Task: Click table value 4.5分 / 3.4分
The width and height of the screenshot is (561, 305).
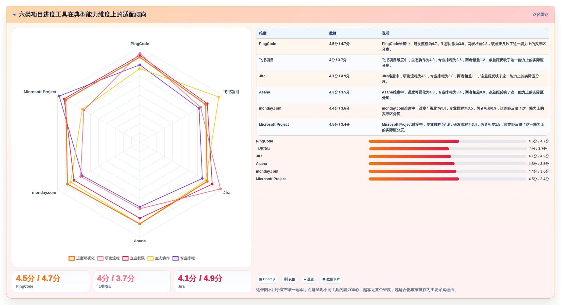Action: (339, 124)
